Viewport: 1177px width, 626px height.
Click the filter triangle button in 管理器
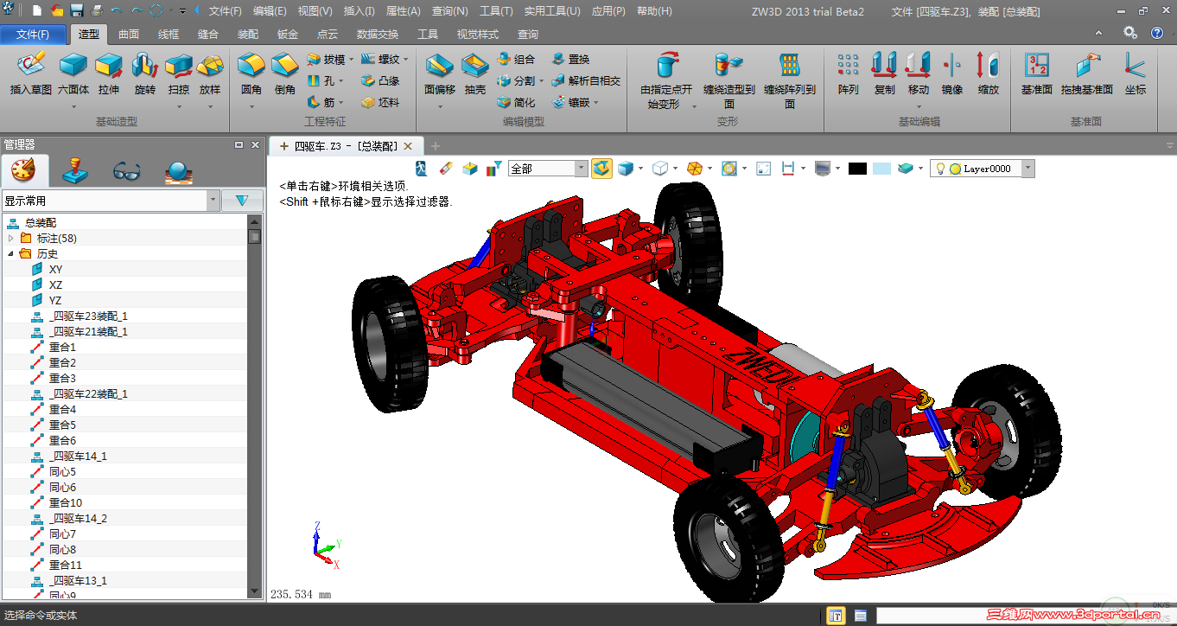tap(242, 201)
